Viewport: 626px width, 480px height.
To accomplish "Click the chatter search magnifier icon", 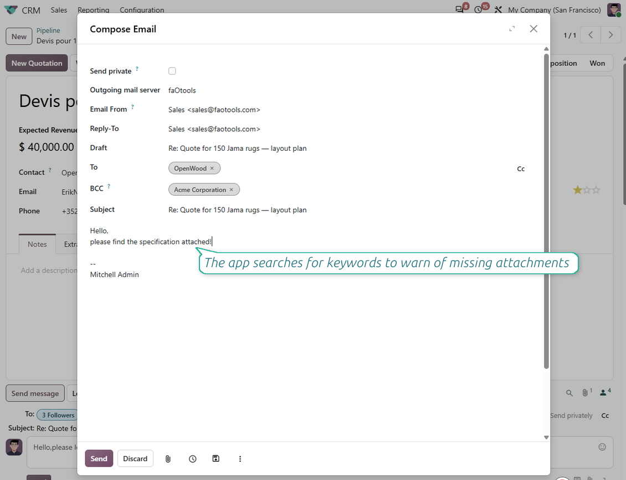I will pos(569,394).
